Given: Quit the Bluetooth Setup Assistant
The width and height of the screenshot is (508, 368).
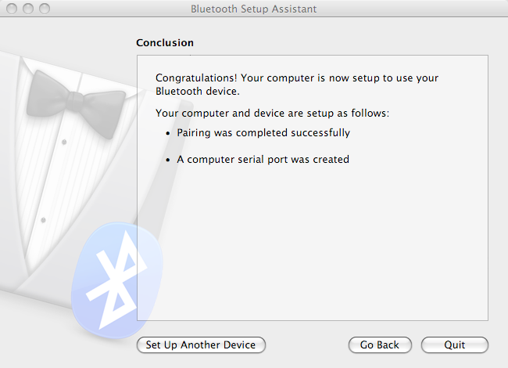Looking at the screenshot, I should point(454,345).
